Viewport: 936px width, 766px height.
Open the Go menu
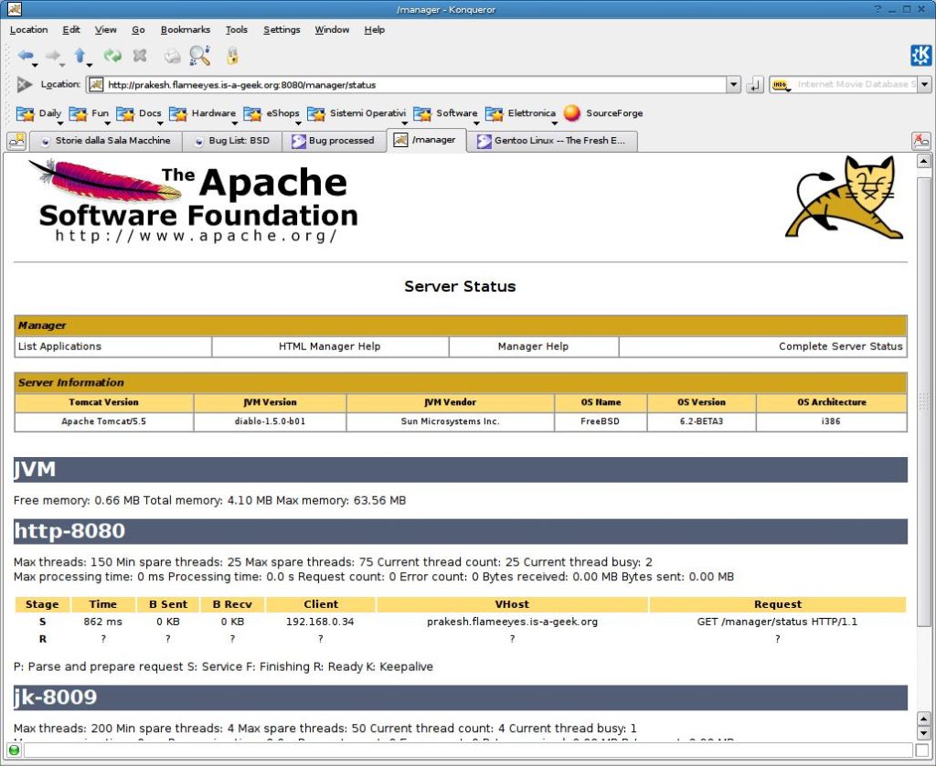[x=139, y=30]
